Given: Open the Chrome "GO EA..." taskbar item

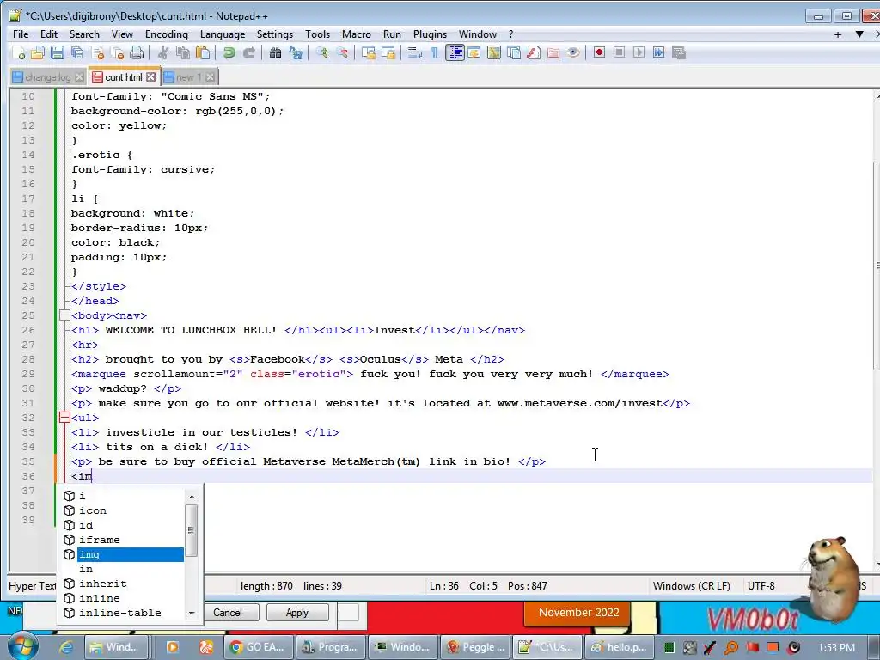Looking at the screenshot, I should point(258,647).
